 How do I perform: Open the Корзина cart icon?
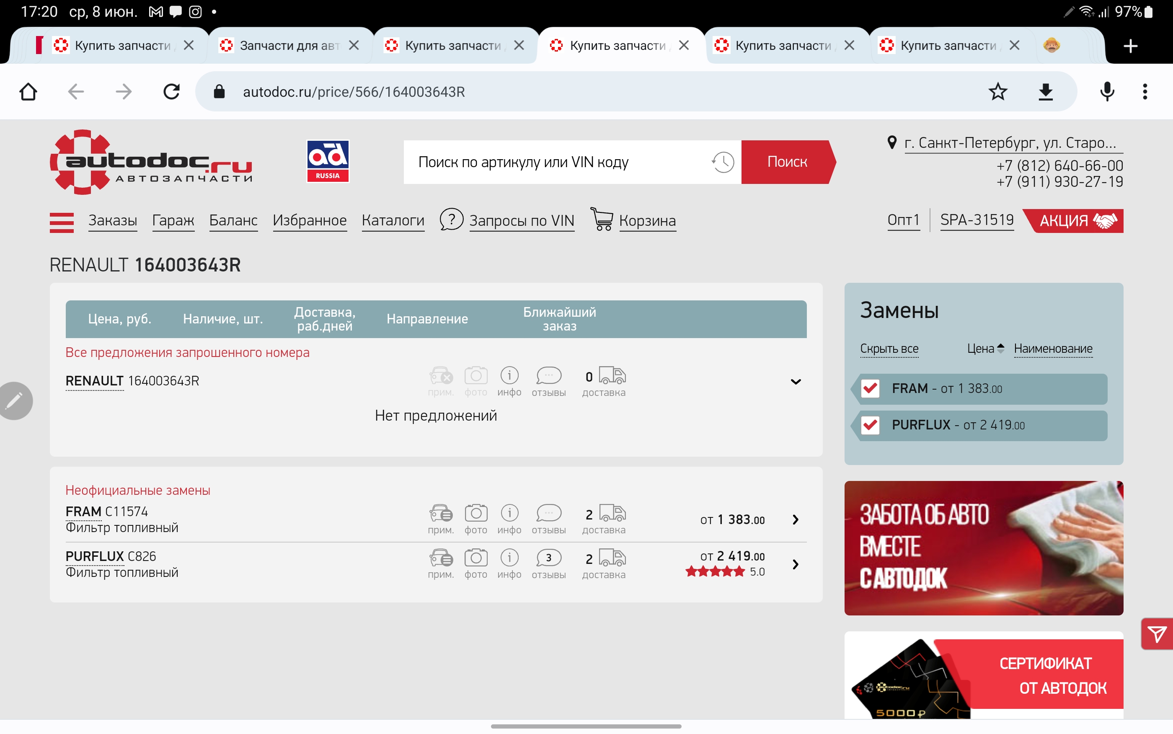(x=601, y=219)
